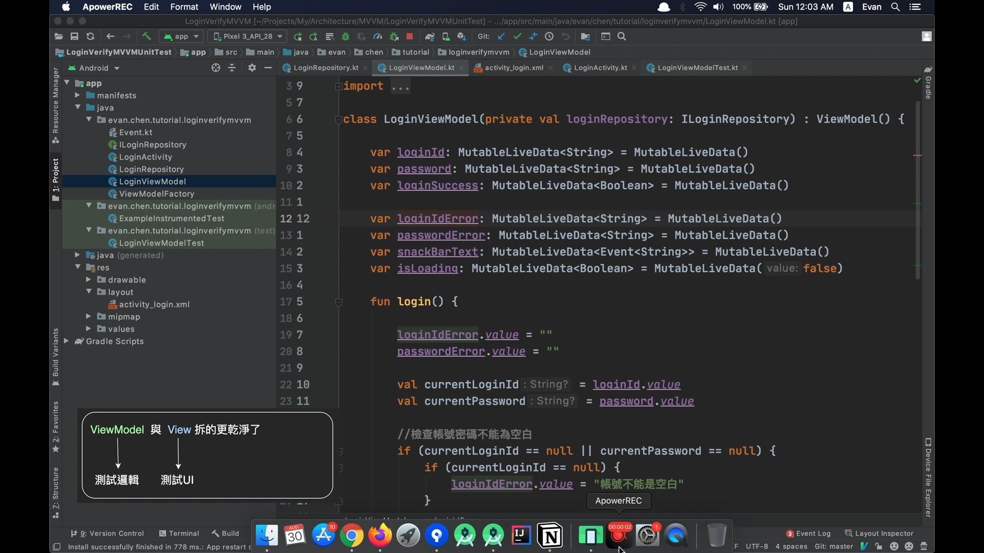Open the Pixel 3_API_28 device dropdown
Screen dimensions: 984x553
pos(247,36)
